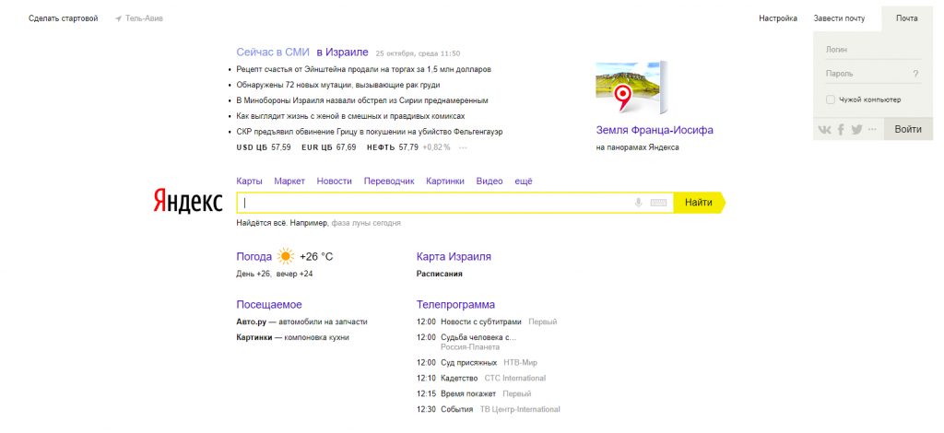Select the Почта tab

click(x=907, y=18)
